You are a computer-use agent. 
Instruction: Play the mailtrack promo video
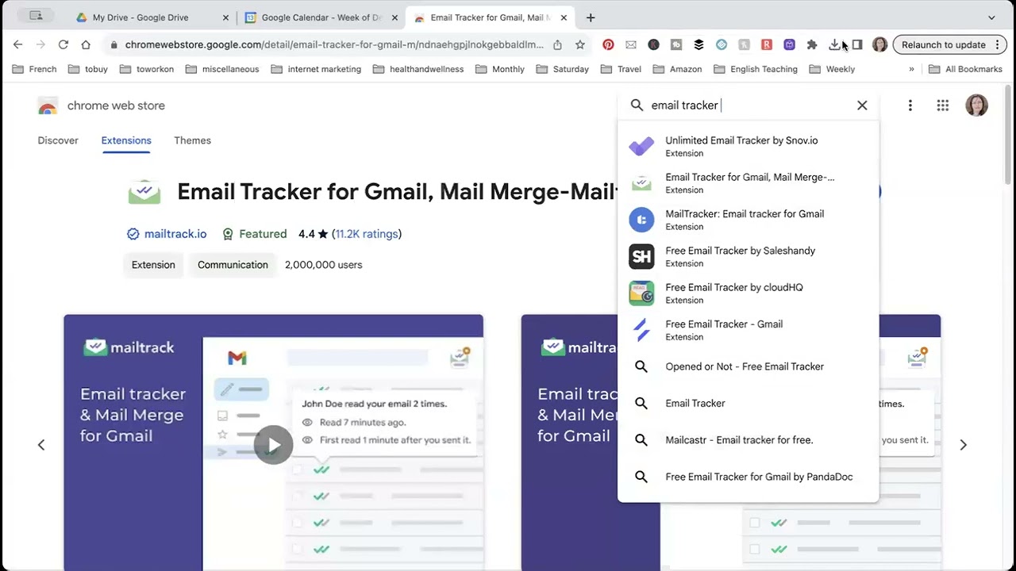click(x=273, y=445)
